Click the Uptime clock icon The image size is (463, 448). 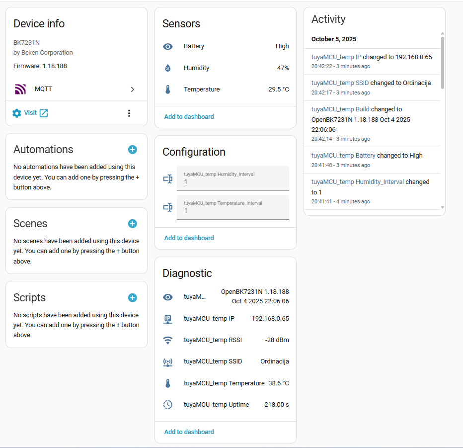(x=168, y=405)
